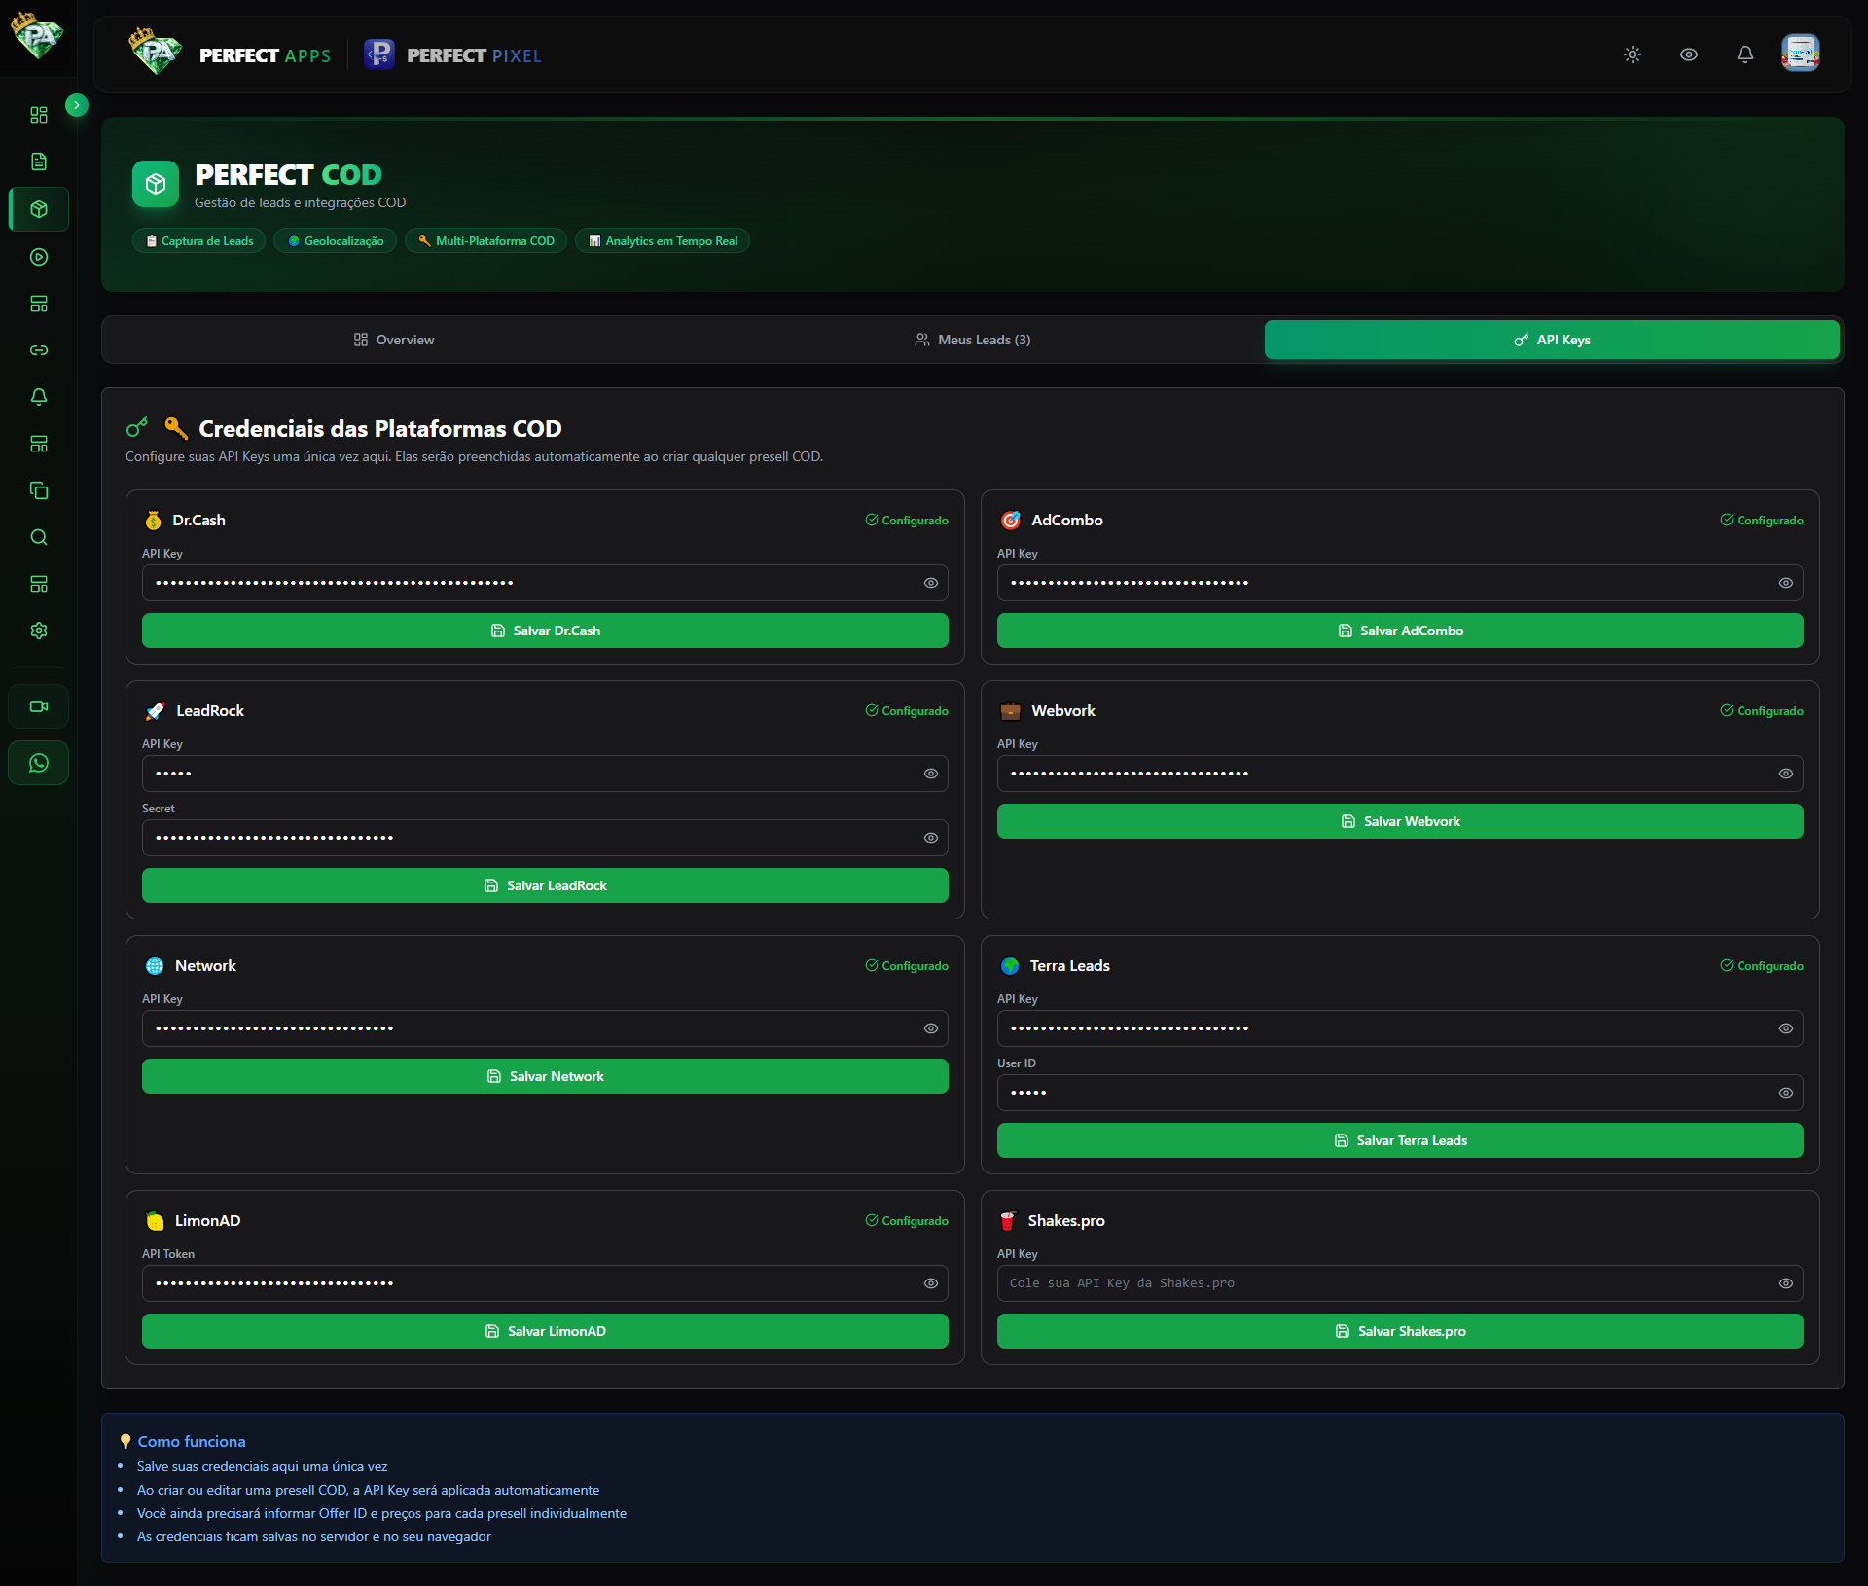Reveal the LimonAD API Token
Image resolution: width=1868 pixels, height=1586 pixels.
[x=931, y=1283]
